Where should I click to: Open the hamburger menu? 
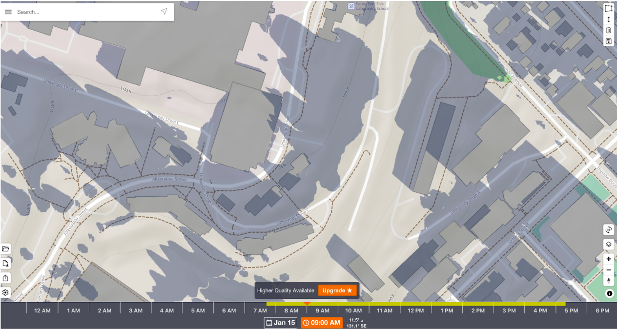click(x=8, y=12)
